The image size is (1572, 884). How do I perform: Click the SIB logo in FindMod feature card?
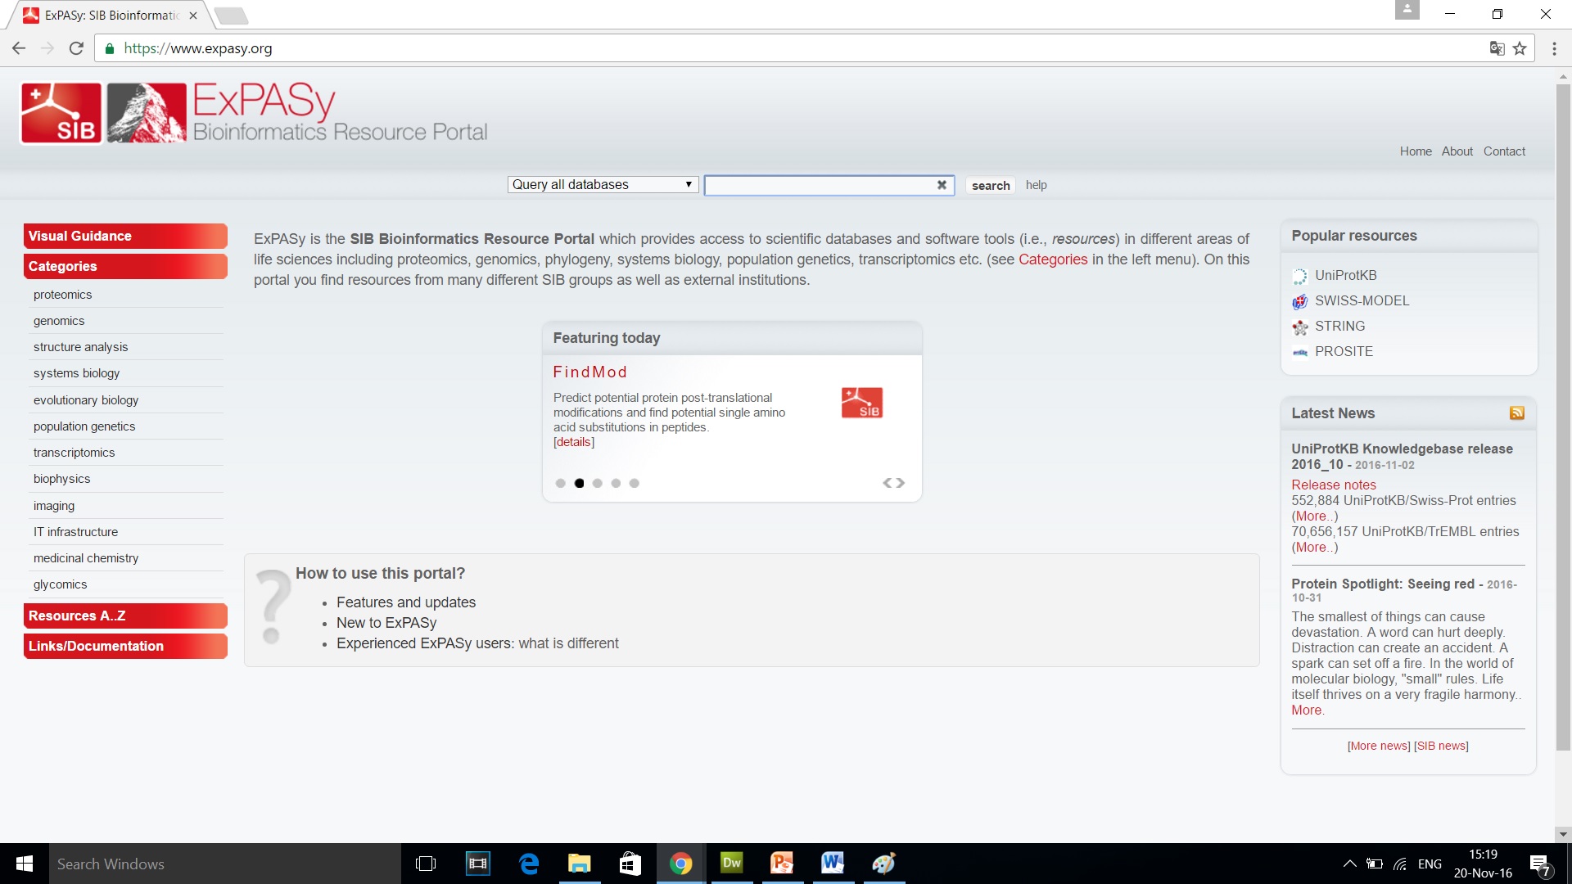pos(862,403)
